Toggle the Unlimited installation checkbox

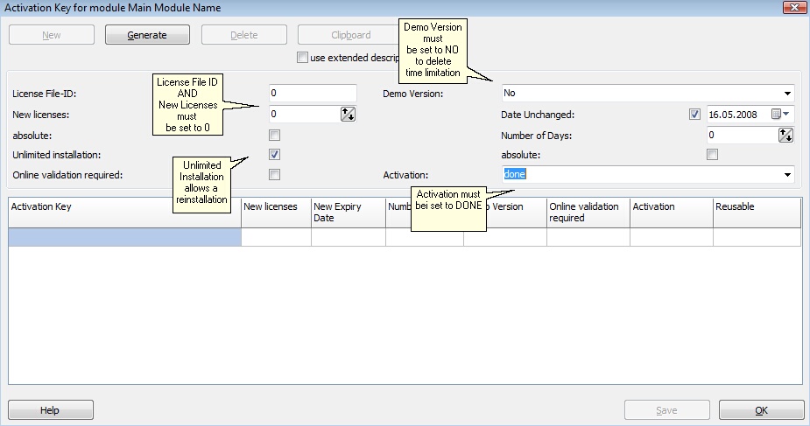275,155
